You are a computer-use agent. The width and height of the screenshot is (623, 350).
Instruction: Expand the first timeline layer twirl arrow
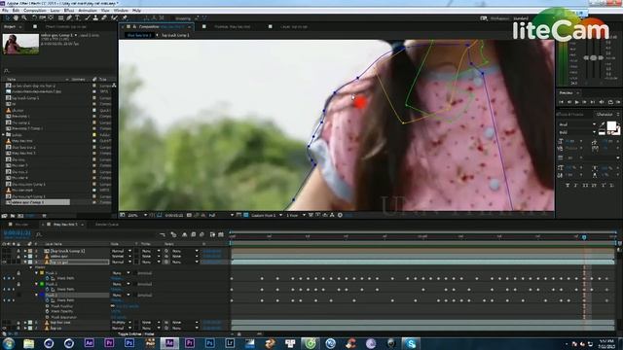(25, 251)
